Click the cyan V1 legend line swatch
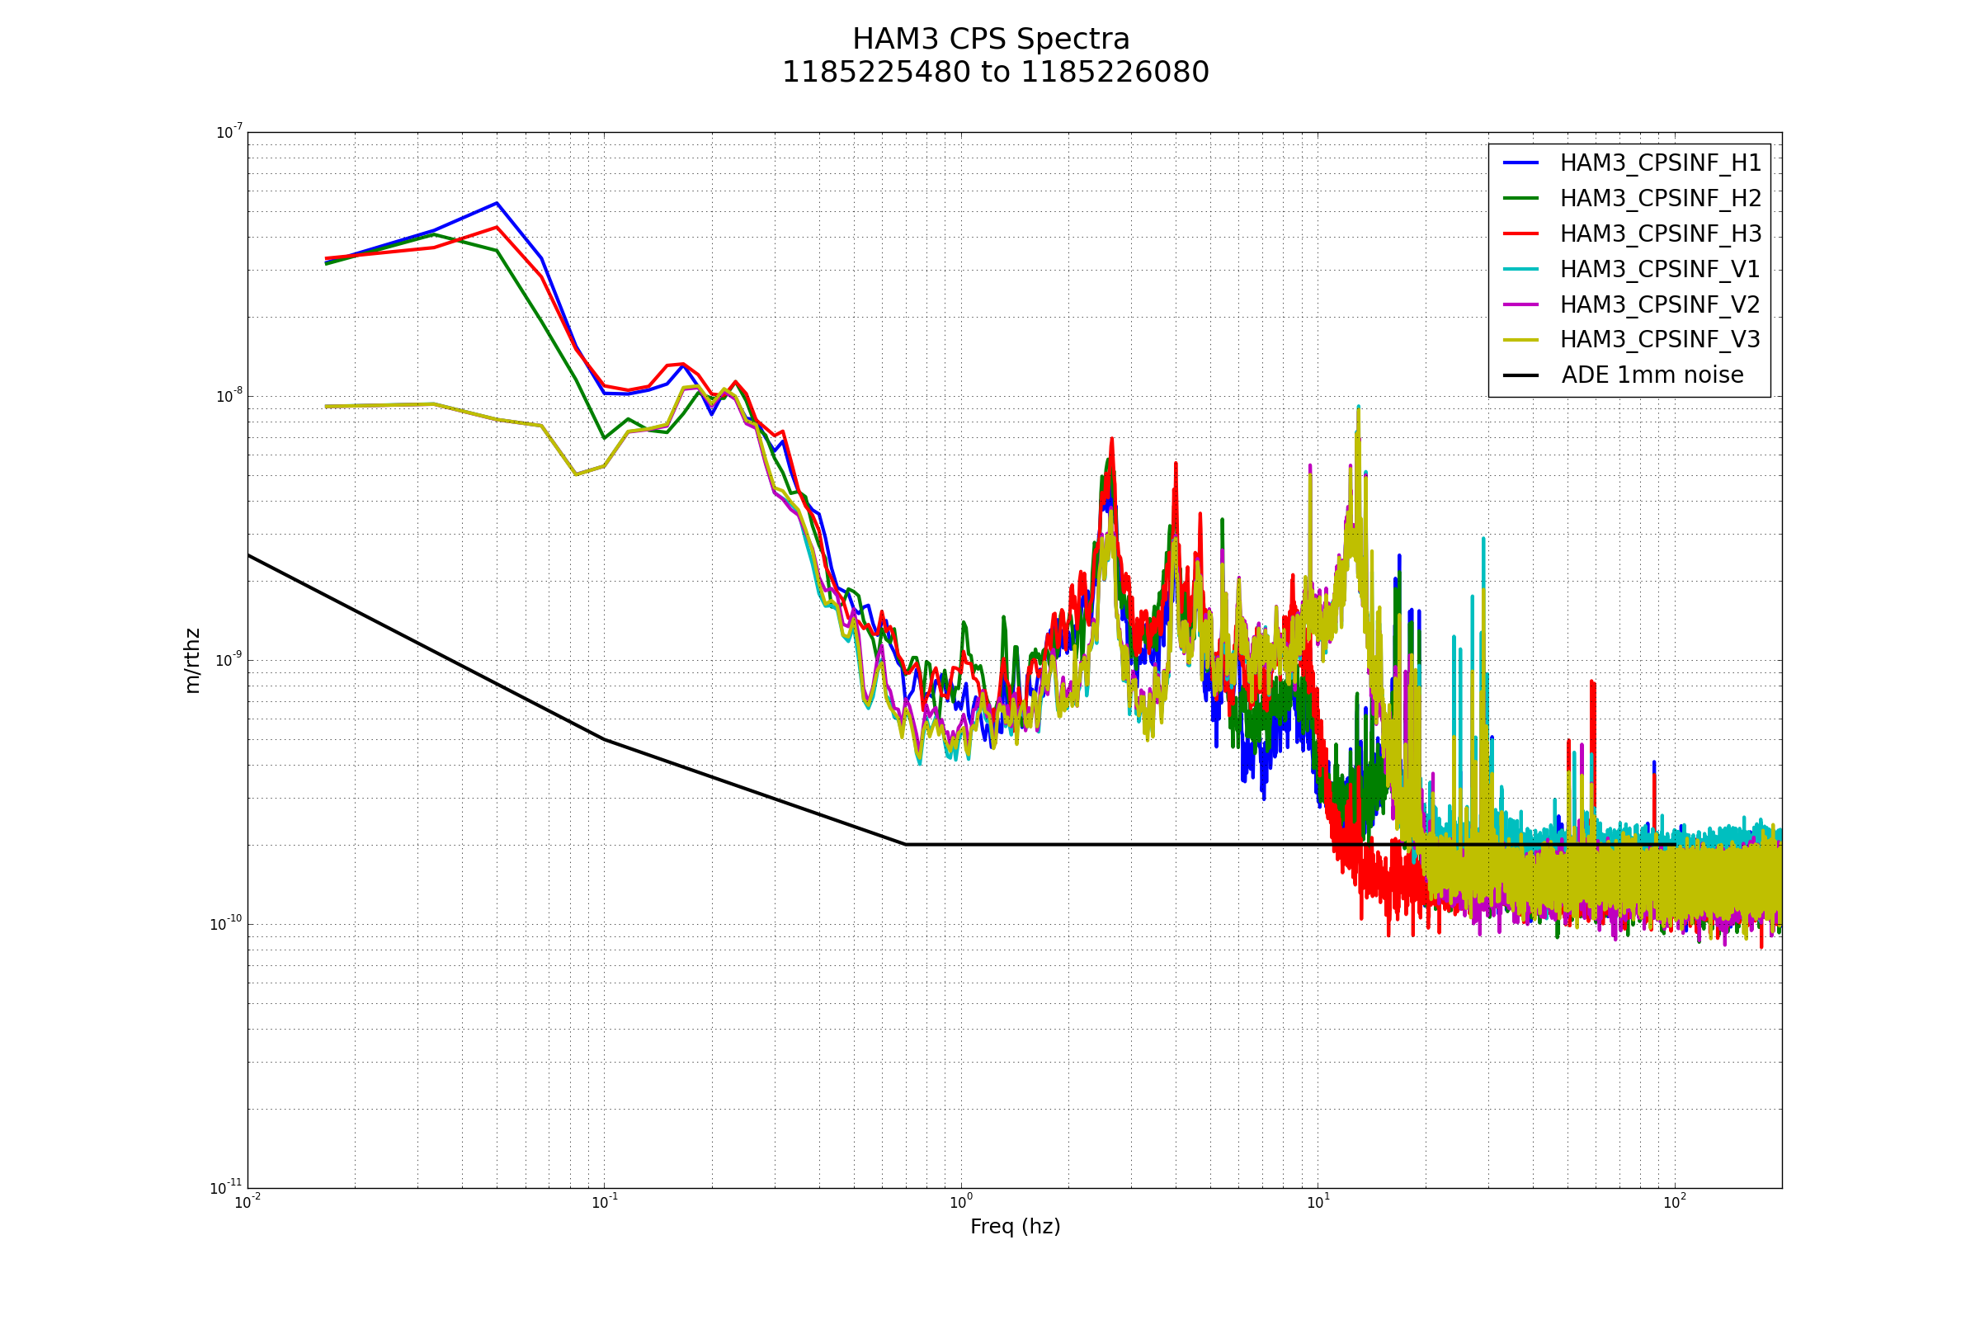 [1521, 269]
